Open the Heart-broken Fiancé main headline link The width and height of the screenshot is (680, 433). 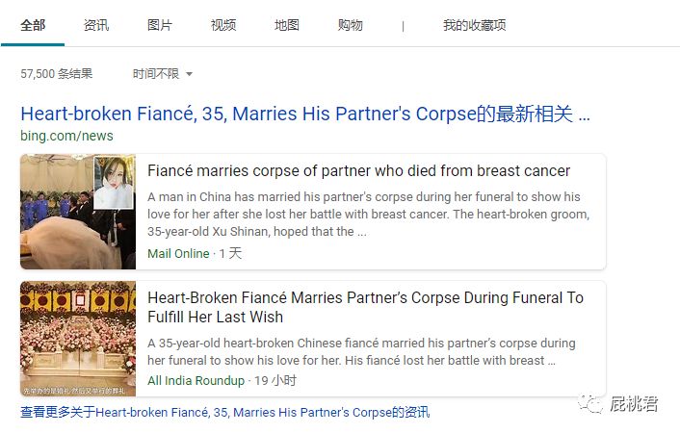click(305, 114)
